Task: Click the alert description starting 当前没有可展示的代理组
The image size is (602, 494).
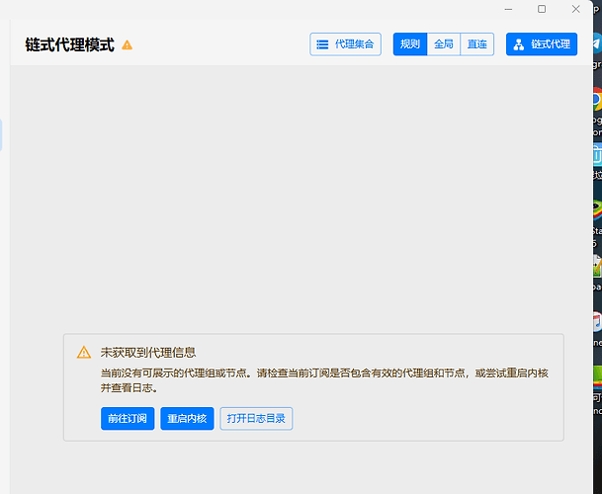Action: [x=324, y=380]
